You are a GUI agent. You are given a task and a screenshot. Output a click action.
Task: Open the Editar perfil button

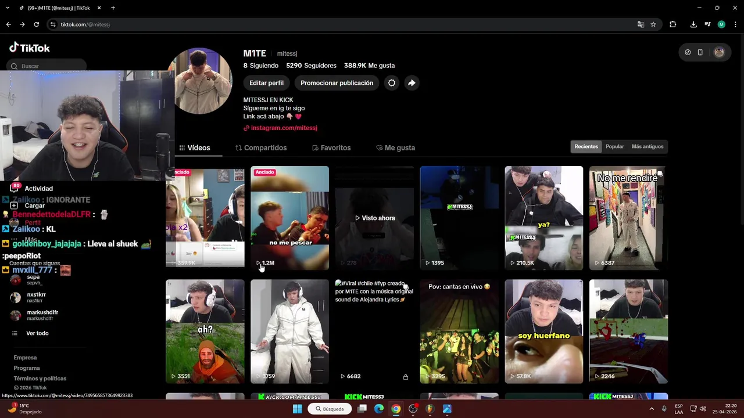click(x=266, y=83)
